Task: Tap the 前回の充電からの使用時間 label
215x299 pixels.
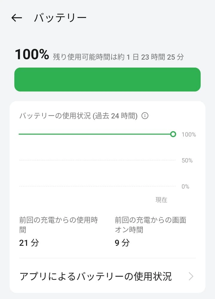Action: 59,225
